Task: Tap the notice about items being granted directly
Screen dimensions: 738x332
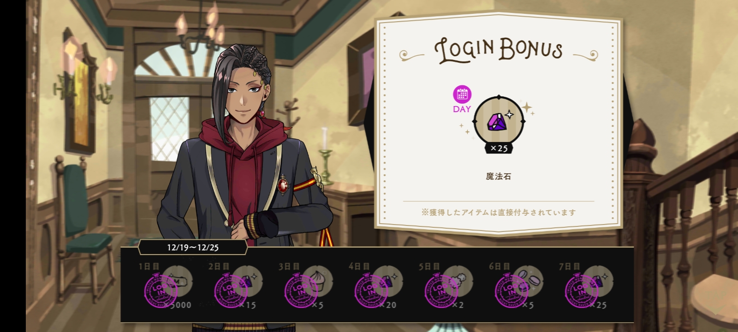Action: pos(499,213)
